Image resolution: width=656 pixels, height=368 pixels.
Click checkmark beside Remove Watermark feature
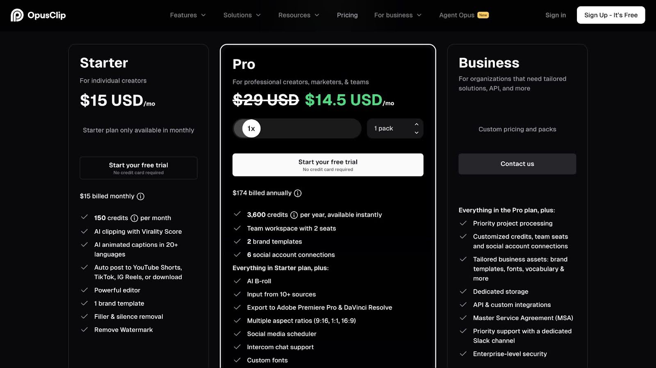84,330
